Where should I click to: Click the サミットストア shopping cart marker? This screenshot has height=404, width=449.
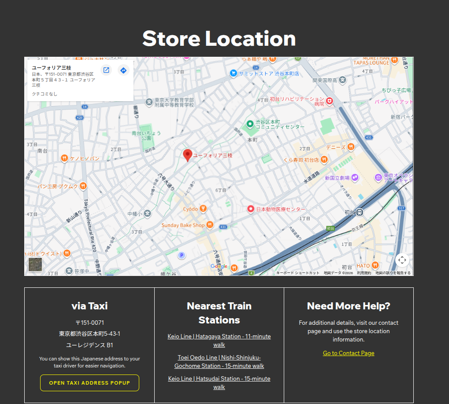click(233, 73)
